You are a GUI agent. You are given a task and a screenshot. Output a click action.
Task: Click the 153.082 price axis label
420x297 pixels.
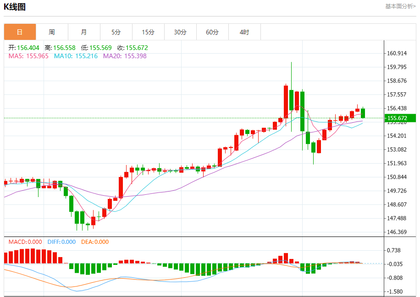pos(397,149)
